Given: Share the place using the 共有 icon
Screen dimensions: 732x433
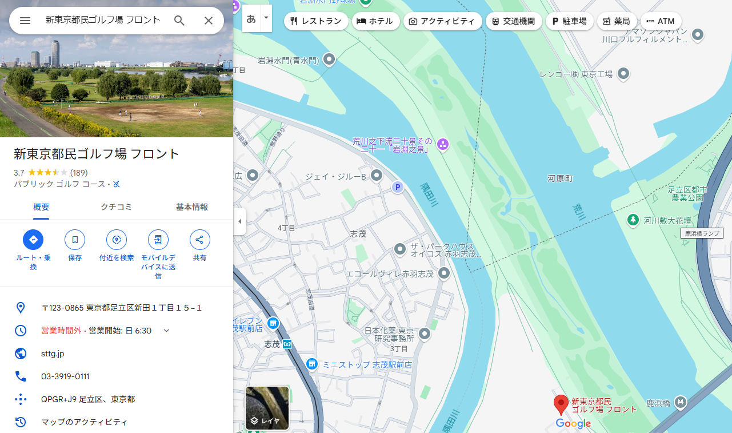Looking at the screenshot, I should [x=199, y=240].
